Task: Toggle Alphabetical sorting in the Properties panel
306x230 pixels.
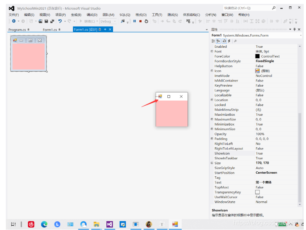Action: tap(218, 41)
